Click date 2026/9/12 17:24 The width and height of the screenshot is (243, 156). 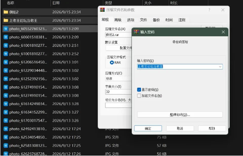(67, 129)
